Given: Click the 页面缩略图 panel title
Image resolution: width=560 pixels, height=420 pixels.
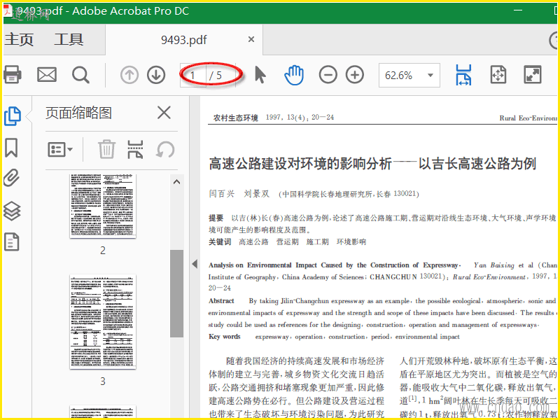Looking at the screenshot, I should click(x=78, y=113).
